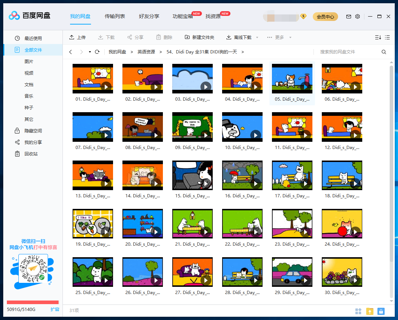Click the 扩容 expand storage link
The image size is (398, 320).
pos(55,309)
